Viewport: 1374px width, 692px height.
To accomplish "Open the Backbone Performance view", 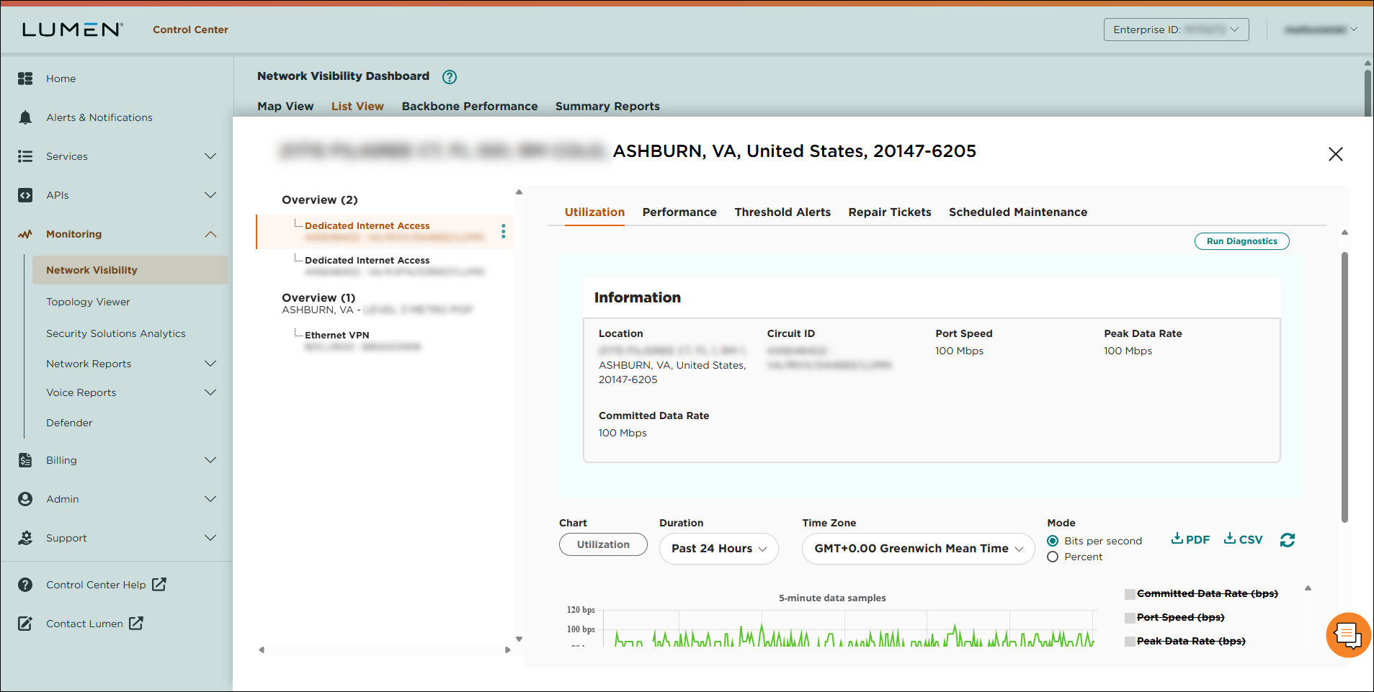I will [x=469, y=106].
